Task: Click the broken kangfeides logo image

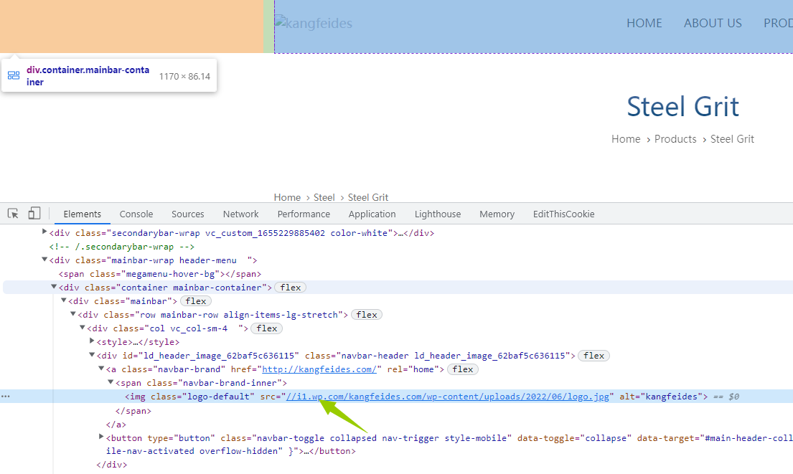Action: (314, 24)
